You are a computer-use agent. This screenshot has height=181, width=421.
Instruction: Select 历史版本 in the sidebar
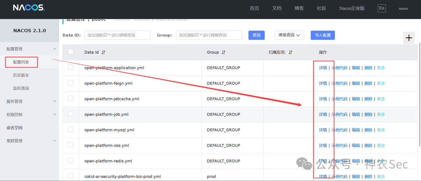click(x=21, y=75)
